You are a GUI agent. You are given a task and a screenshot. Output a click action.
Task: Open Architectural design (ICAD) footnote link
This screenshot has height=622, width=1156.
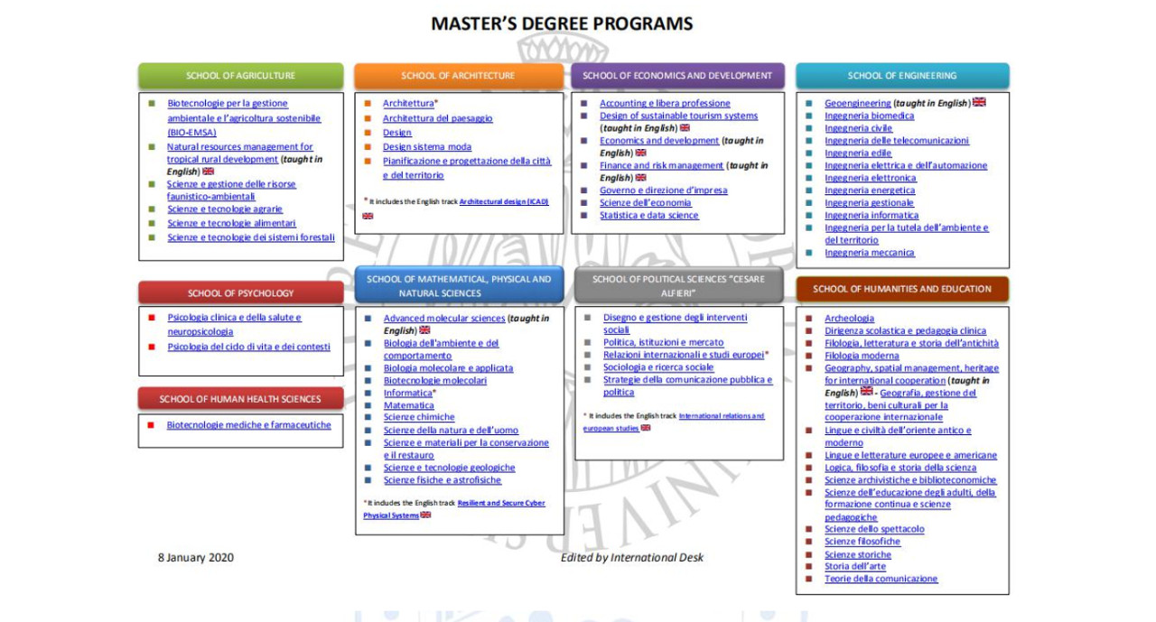tap(503, 201)
